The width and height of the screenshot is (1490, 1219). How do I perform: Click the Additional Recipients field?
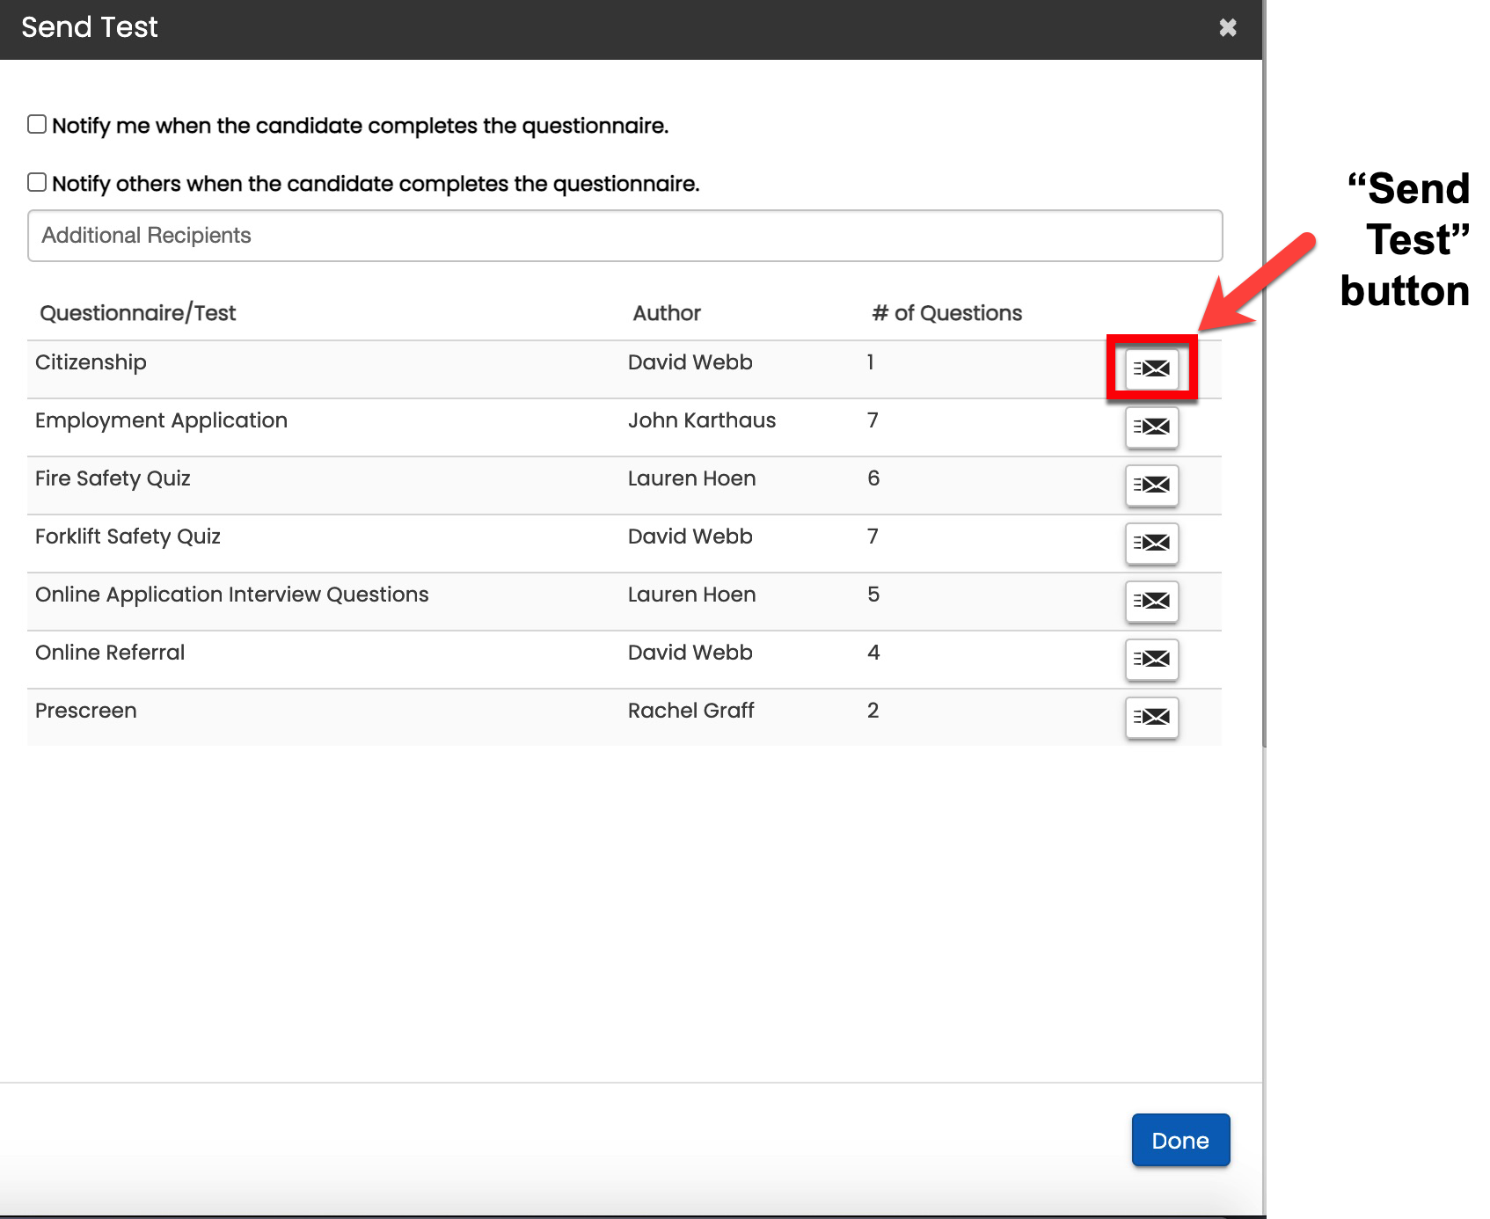(x=624, y=236)
